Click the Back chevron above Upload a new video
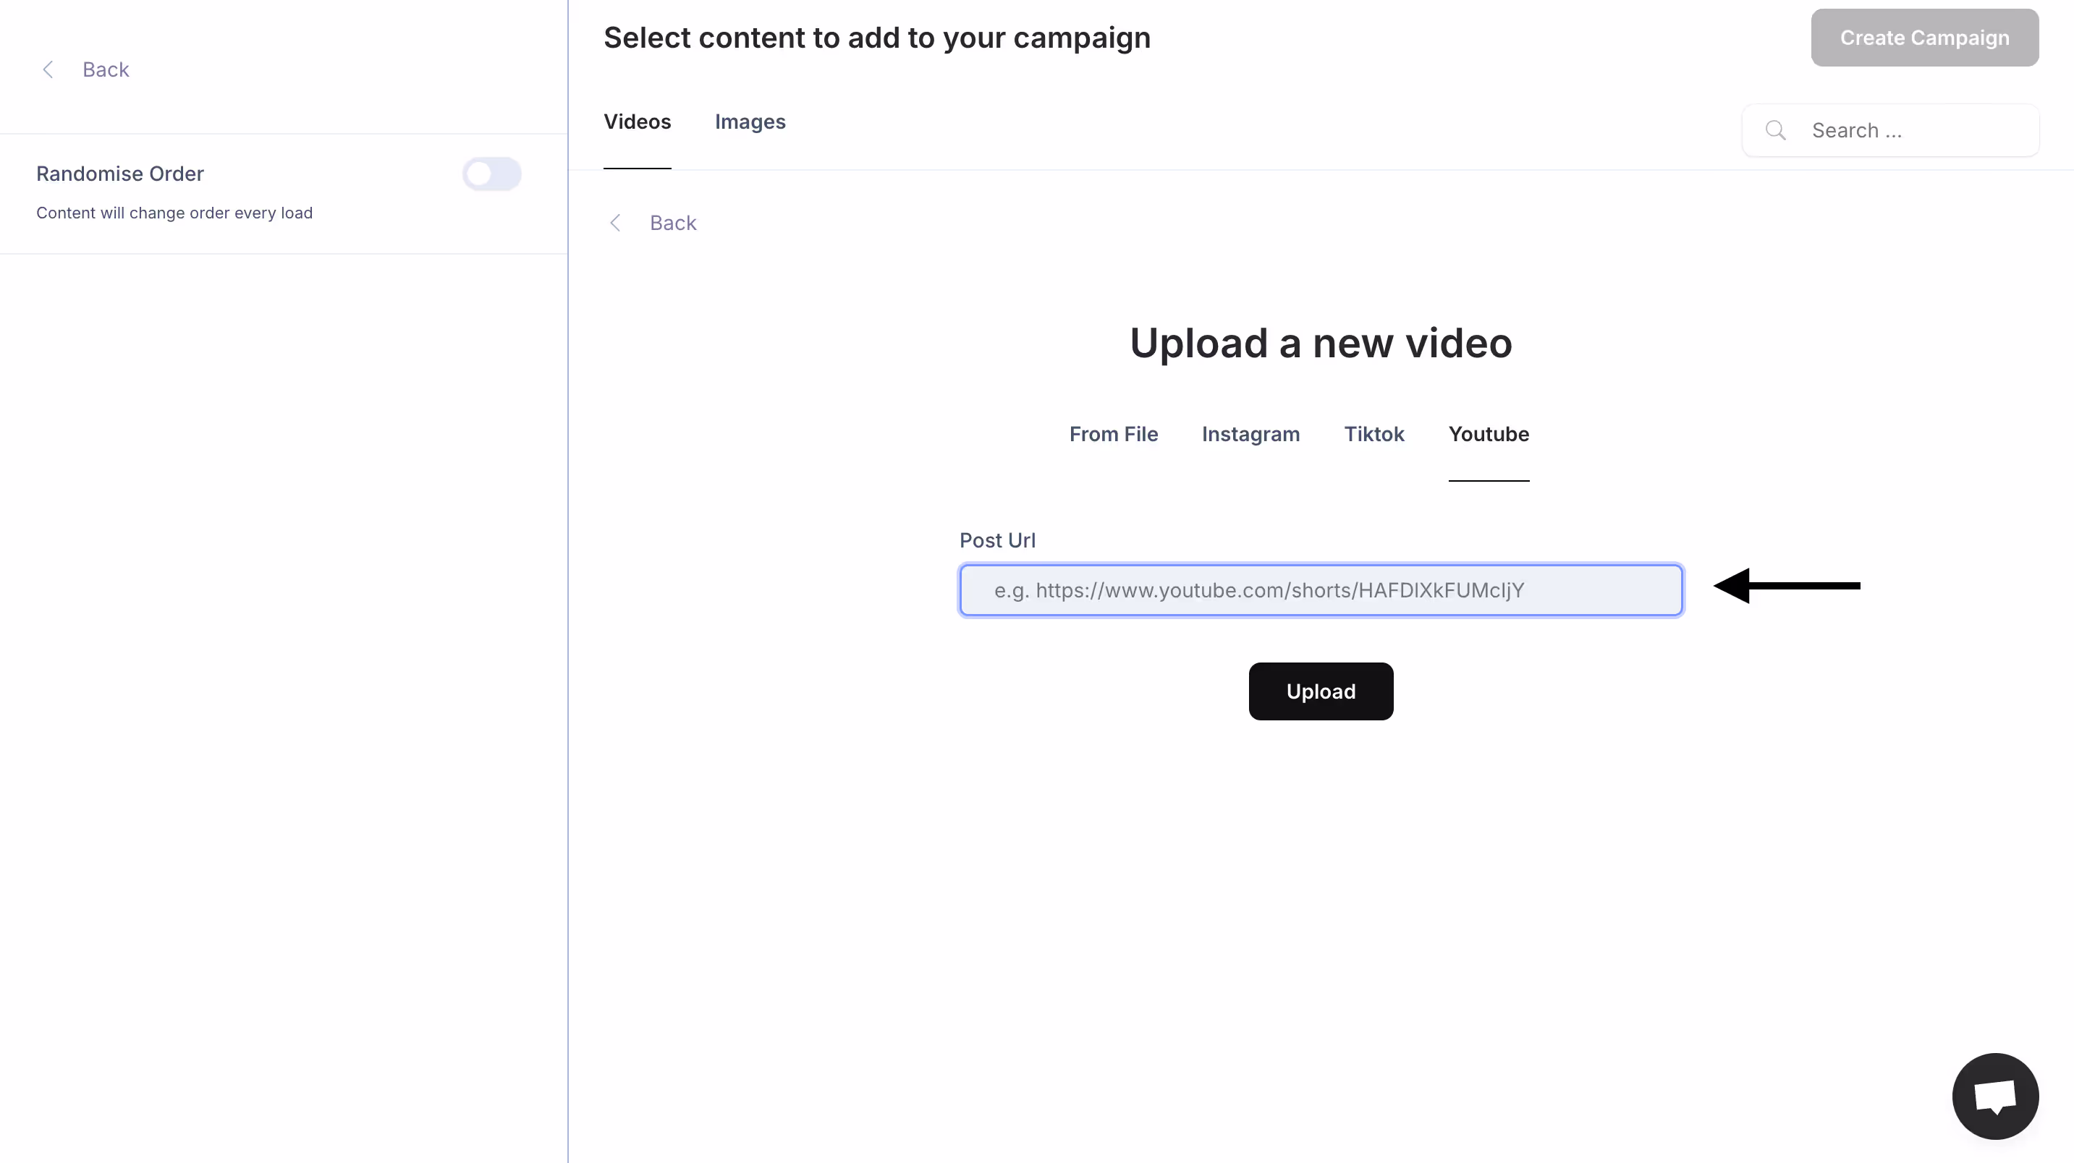Viewport: 2074px width, 1163px height. pos(615,223)
